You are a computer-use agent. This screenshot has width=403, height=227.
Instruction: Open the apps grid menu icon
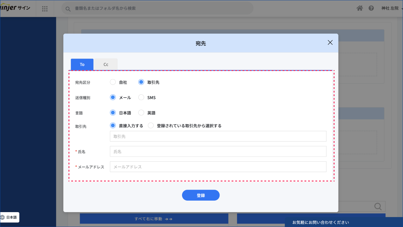pyautogui.click(x=45, y=8)
